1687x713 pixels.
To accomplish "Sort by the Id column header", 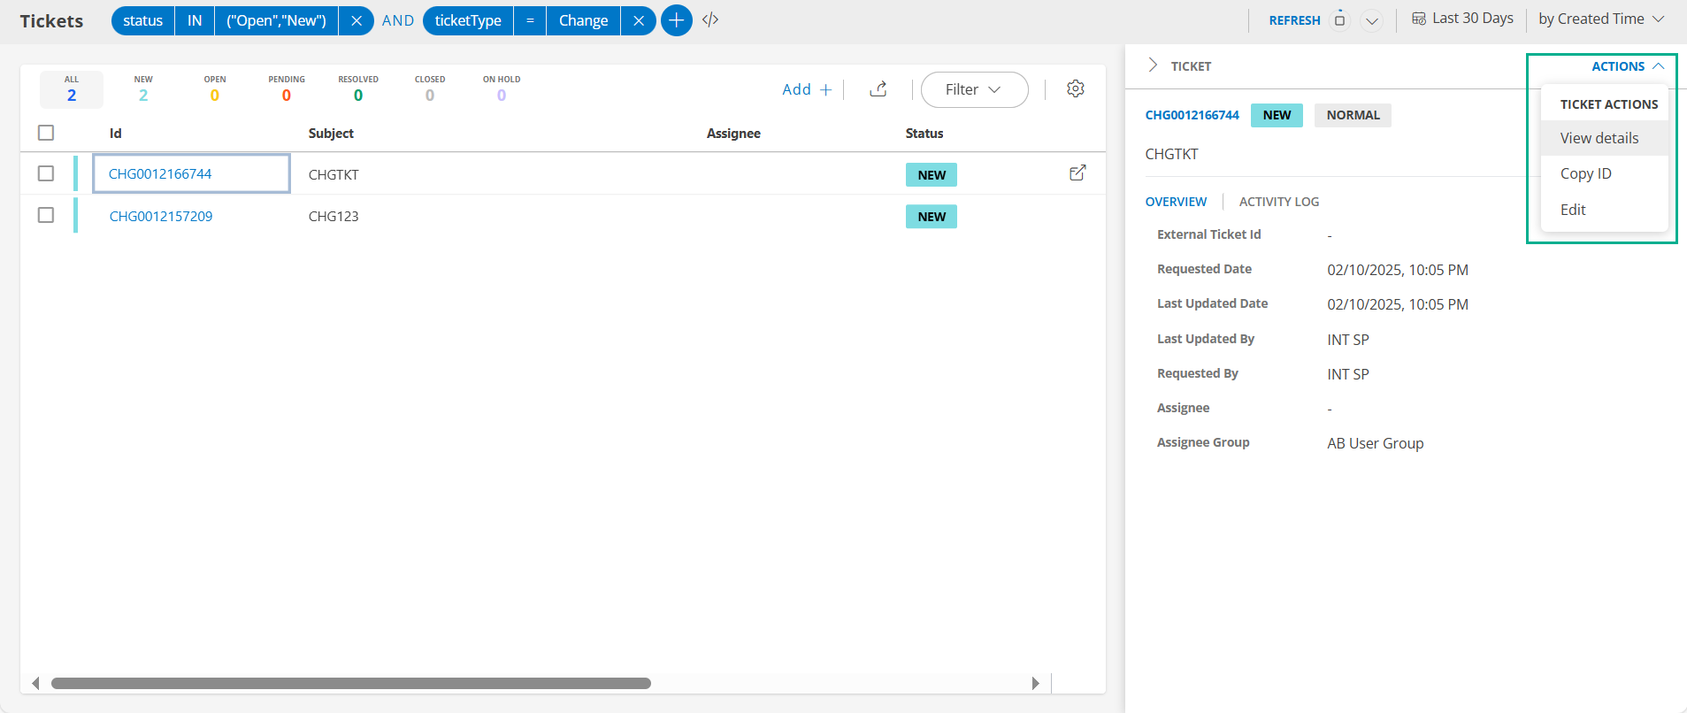I will click(x=115, y=134).
